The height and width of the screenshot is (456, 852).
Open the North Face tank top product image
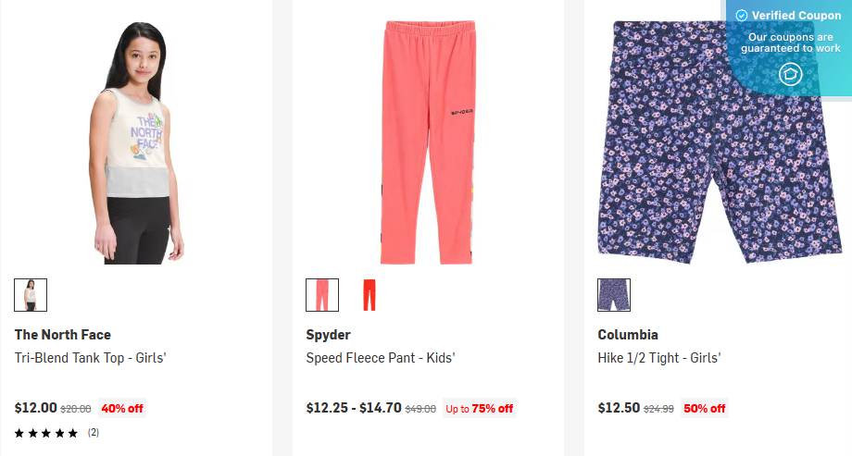click(136, 142)
